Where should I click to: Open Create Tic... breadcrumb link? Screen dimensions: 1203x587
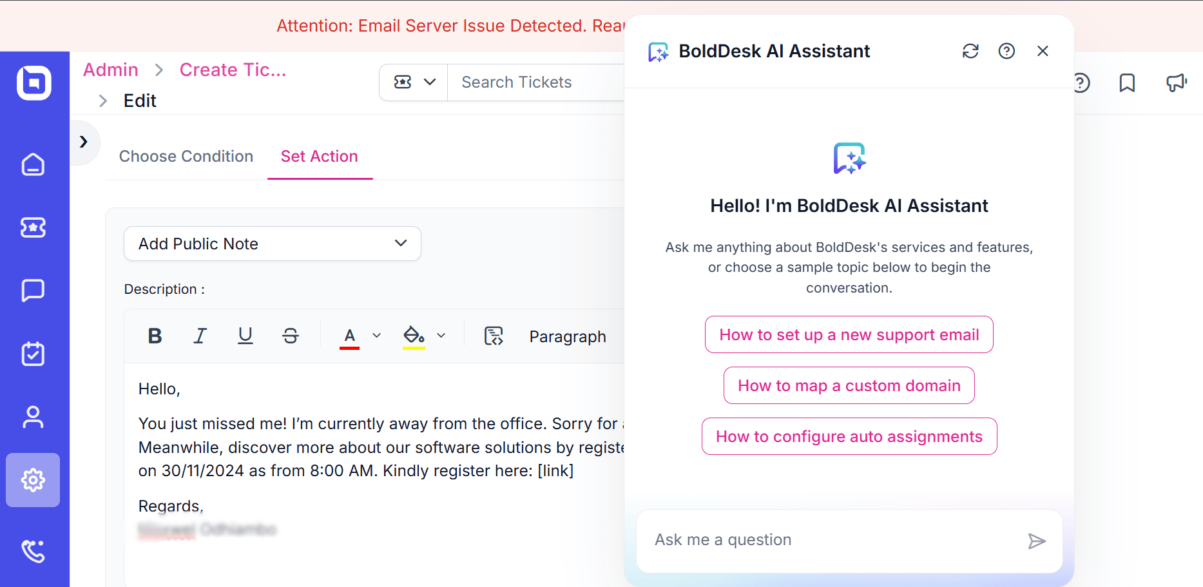pyautogui.click(x=233, y=70)
